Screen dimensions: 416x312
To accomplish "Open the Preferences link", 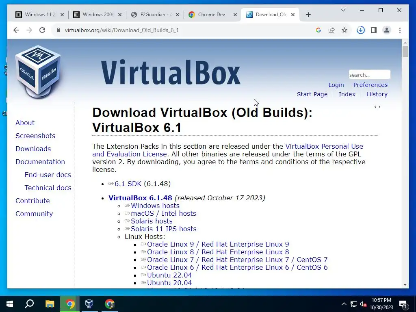I will point(370,85).
